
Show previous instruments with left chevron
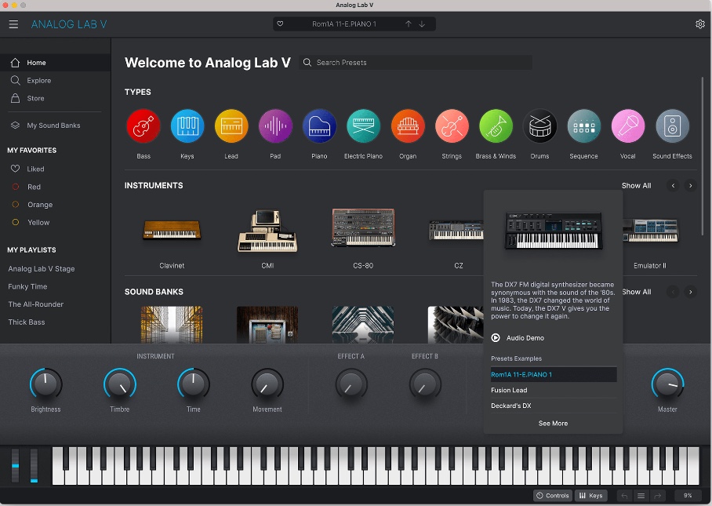click(x=673, y=185)
